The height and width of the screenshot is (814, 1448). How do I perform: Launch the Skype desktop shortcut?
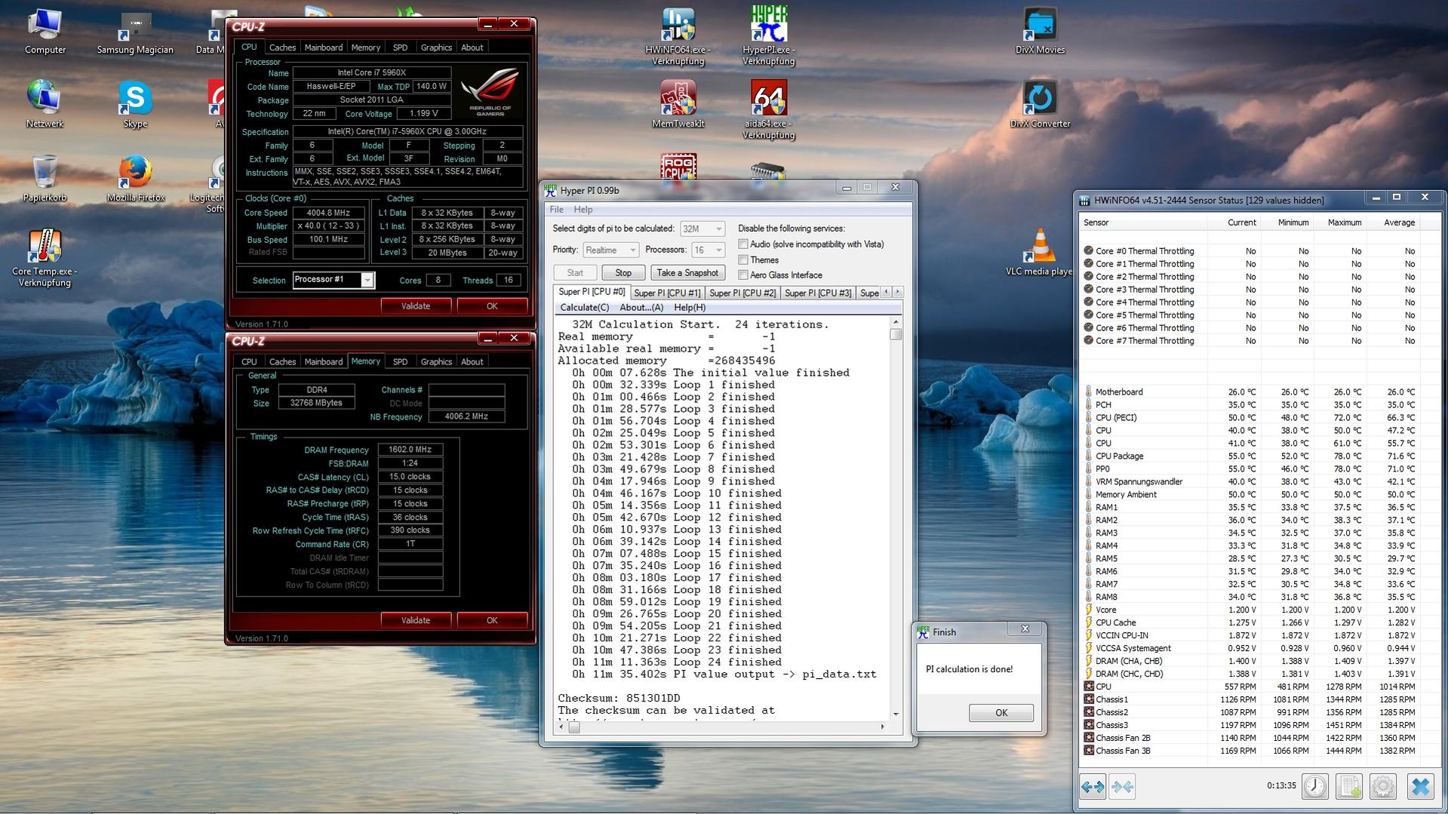coord(135,104)
